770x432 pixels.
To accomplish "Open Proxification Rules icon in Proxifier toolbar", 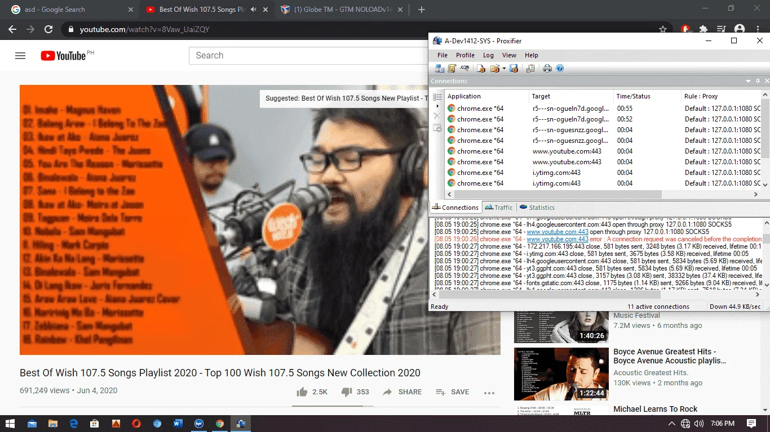I will 452,68.
